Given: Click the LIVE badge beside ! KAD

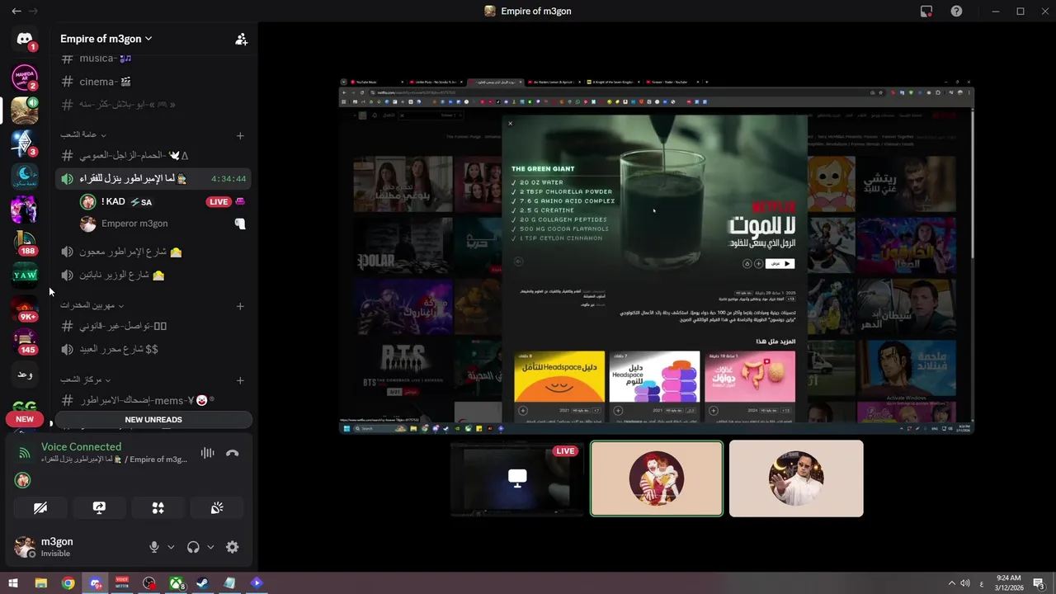Looking at the screenshot, I should [x=219, y=202].
